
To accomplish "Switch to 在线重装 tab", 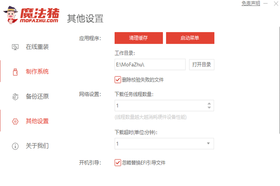I will 37,47.
